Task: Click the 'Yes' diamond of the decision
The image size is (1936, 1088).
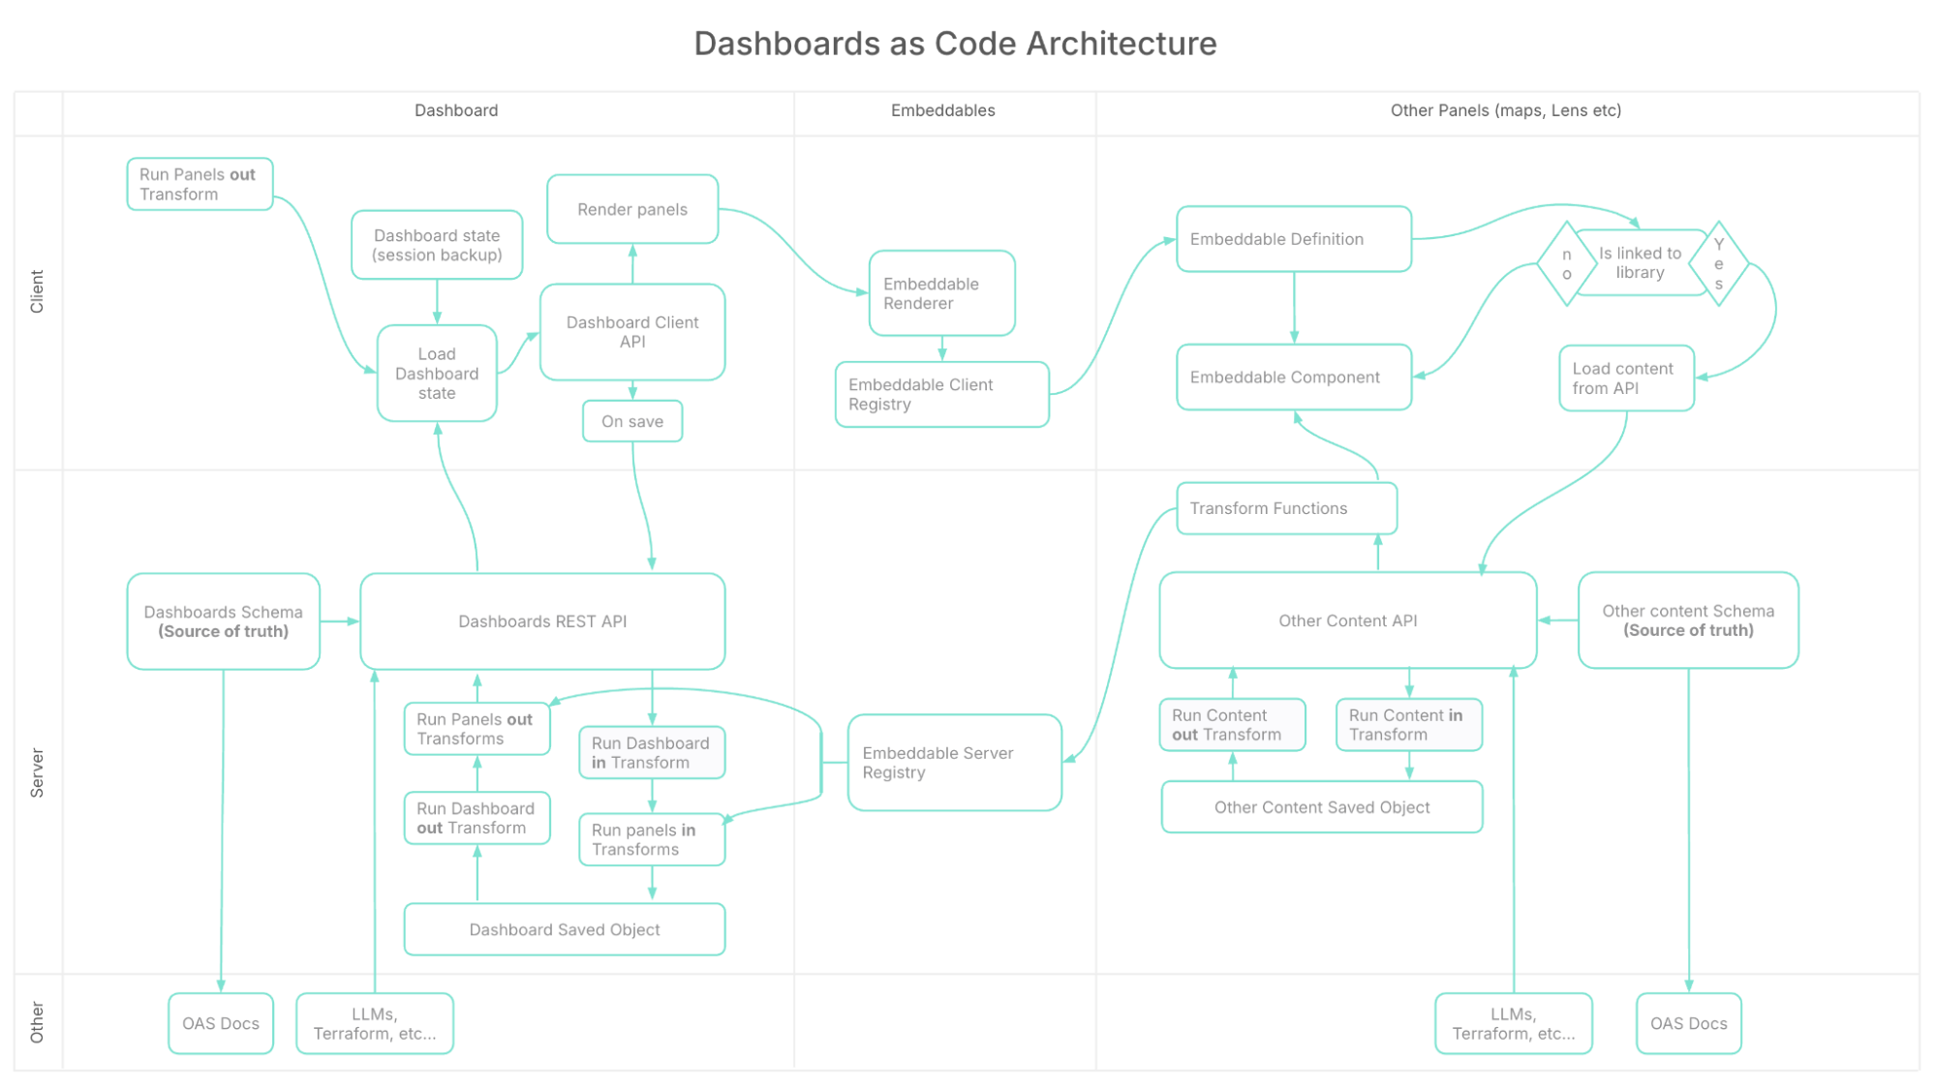Action: click(1718, 263)
